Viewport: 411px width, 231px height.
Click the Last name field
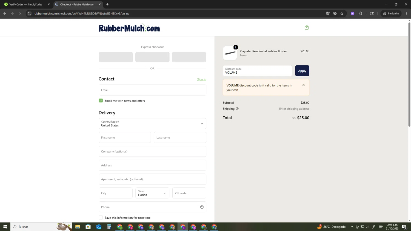point(180,138)
